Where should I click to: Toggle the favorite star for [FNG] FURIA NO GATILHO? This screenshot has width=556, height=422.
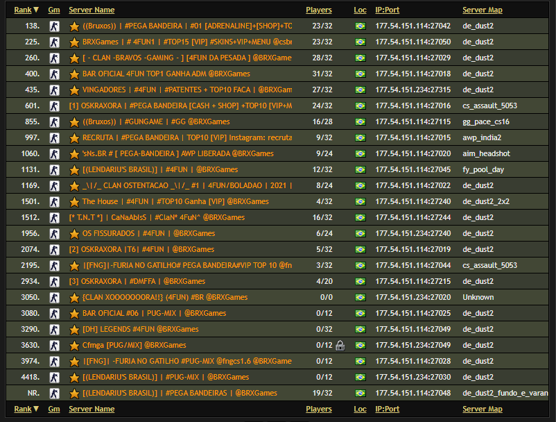(74, 265)
